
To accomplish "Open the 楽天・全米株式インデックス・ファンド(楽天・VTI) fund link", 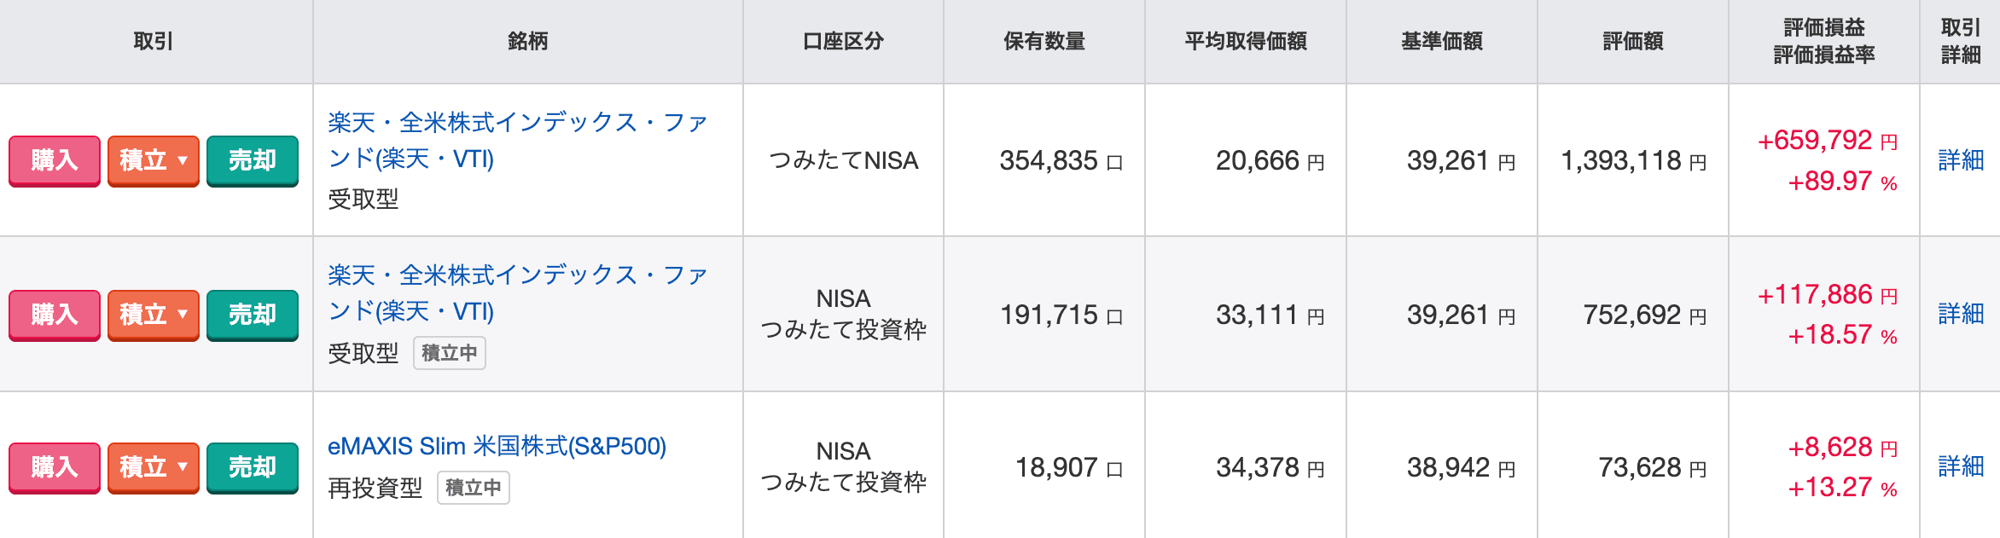I will pos(519,140).
